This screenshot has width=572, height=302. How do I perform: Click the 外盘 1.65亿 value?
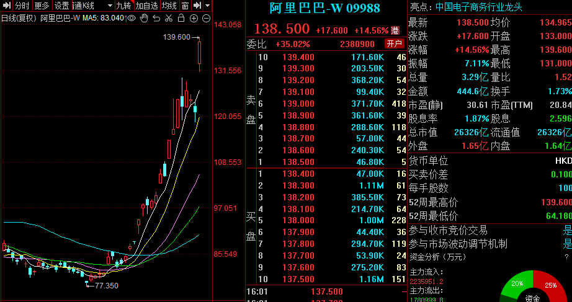[475, 146]
